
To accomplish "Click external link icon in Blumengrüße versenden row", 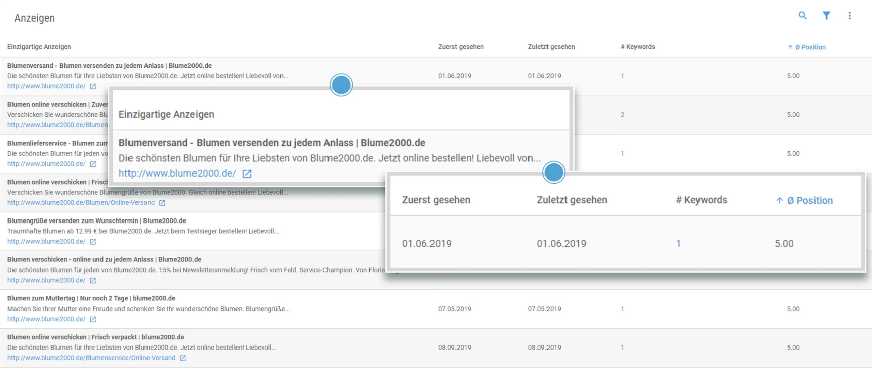I will [93, 241].
